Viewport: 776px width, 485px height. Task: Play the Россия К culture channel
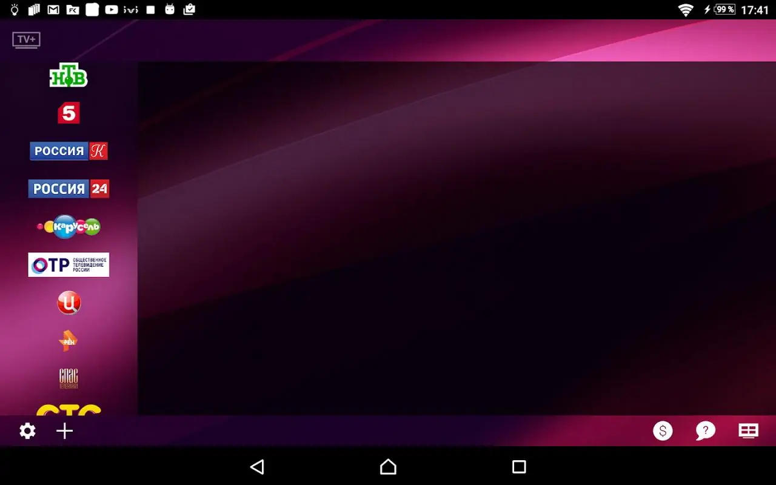(x=69, y=151)
